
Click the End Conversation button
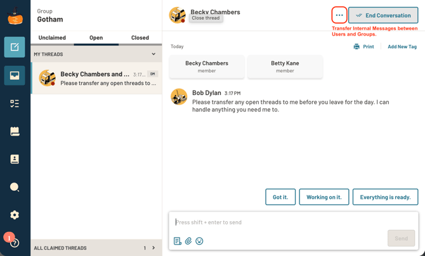click(x=383, y=15)
